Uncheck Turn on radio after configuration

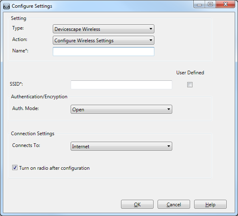click(x=15, y=168)
